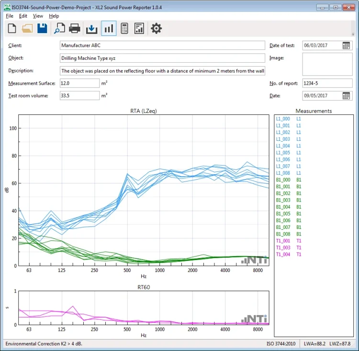Open the File menu
The image size is (359, 351).
pyautogui.click(x=10, y=16)
